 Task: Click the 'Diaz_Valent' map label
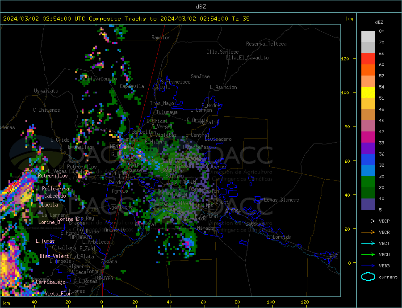(54, 256)
